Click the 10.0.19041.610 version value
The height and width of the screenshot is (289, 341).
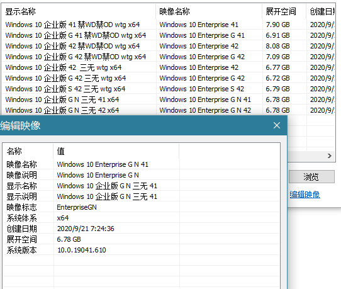(82, 250)
